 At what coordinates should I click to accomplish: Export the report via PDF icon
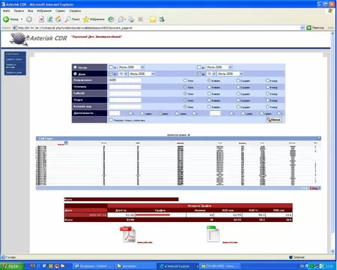point(129,234)
